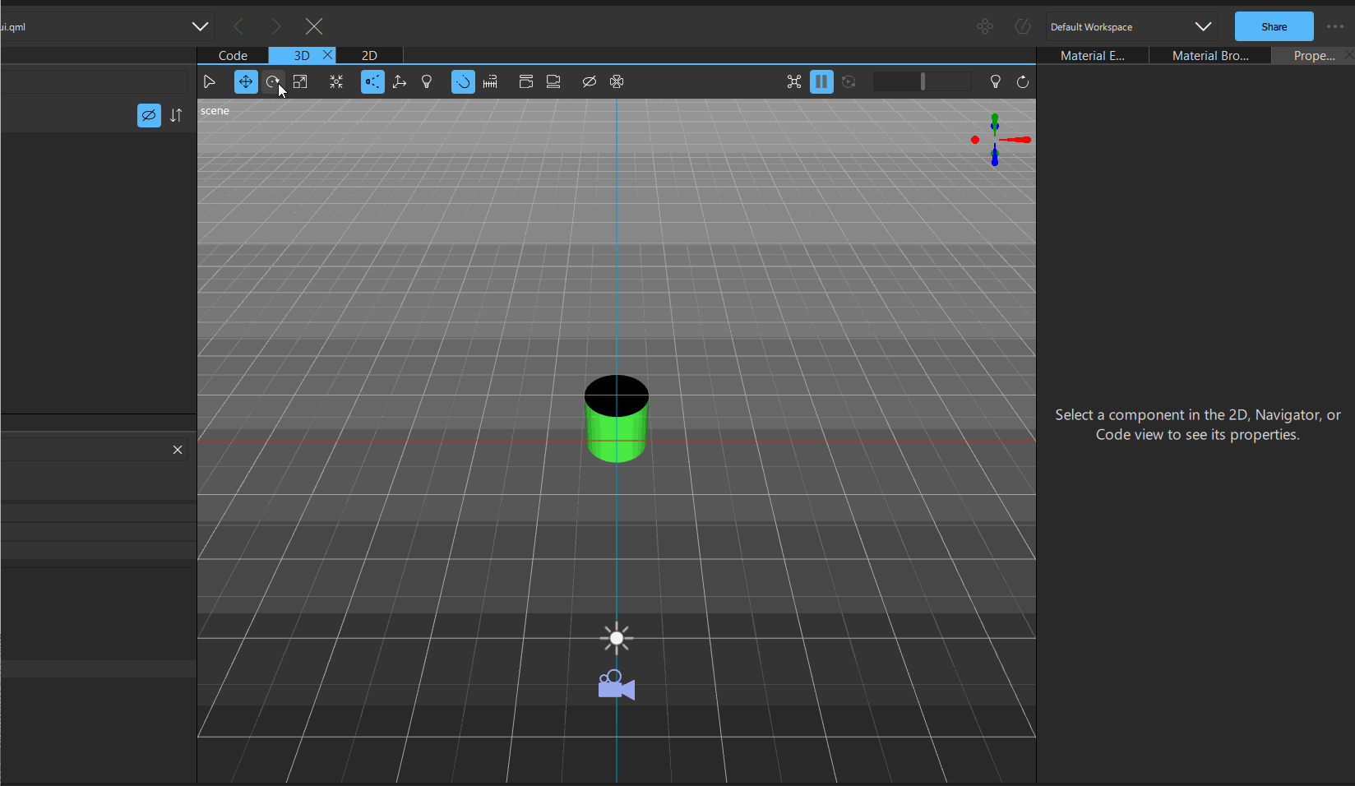This screenshot has height=786, width=1355.
Task: Toggle global/local orientation axes
Action: (x=400, y=81)
